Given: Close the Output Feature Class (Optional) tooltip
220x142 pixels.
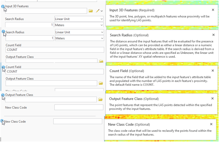Looking at the screenshot, I should click(x=212, y=99).
